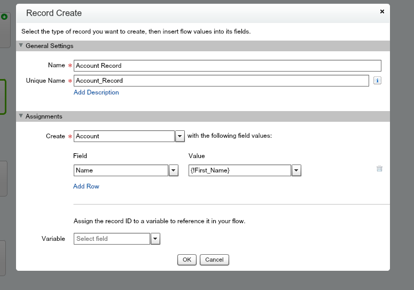
Task: Open the Add Description link
Action: [x=96, y=92]
